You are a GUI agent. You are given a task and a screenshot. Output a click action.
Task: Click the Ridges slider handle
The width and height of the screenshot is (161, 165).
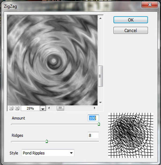47,141
